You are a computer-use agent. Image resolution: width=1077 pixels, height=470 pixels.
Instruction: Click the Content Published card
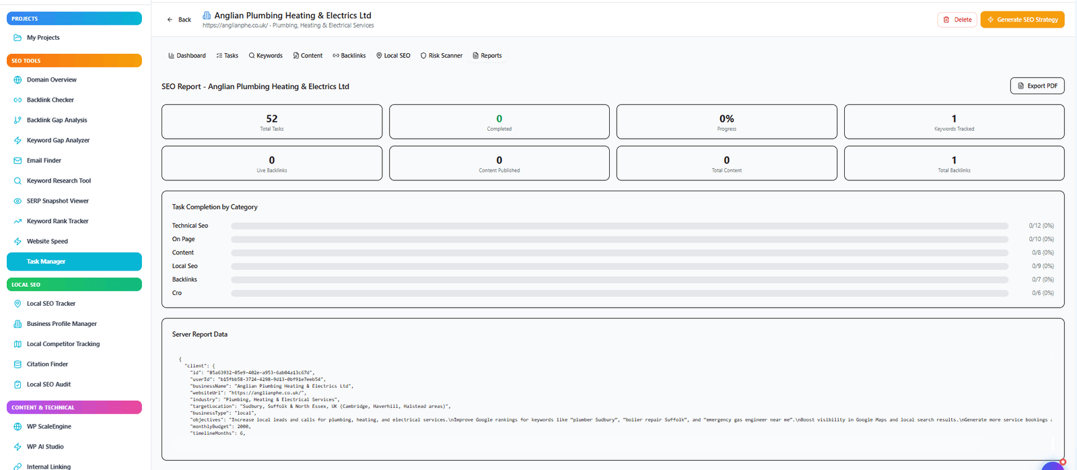coord(499,164)
